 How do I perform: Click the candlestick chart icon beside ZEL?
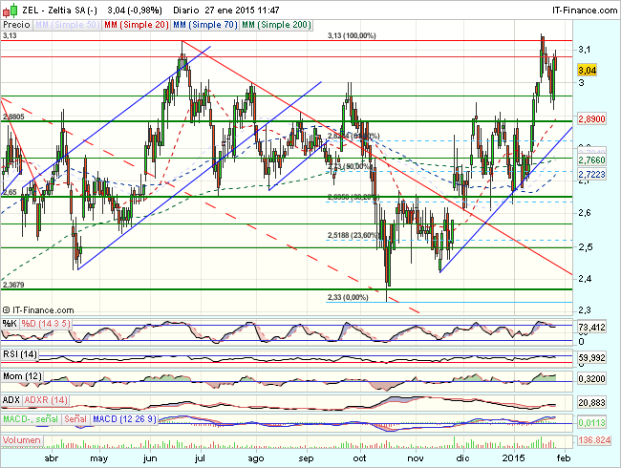coord(9,8)
